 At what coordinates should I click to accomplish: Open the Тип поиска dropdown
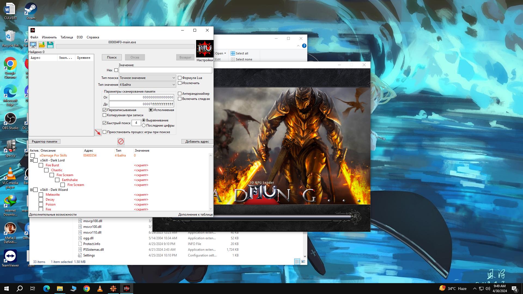[147, 78]
